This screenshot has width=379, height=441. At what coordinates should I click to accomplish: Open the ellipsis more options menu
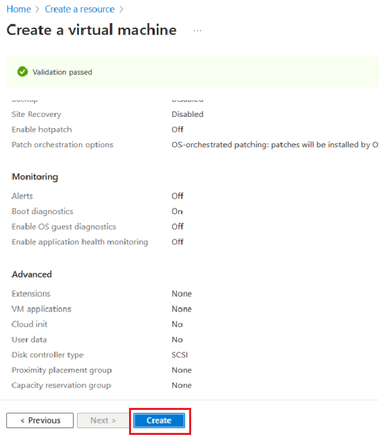click(197, 30)
